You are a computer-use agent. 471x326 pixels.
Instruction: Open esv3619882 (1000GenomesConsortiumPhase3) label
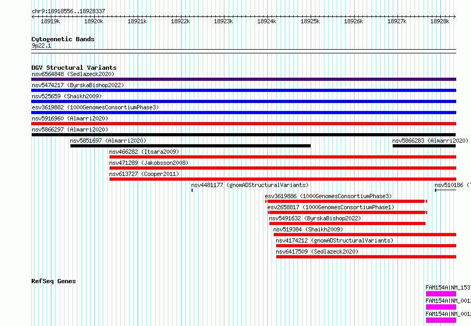(95, 107)
